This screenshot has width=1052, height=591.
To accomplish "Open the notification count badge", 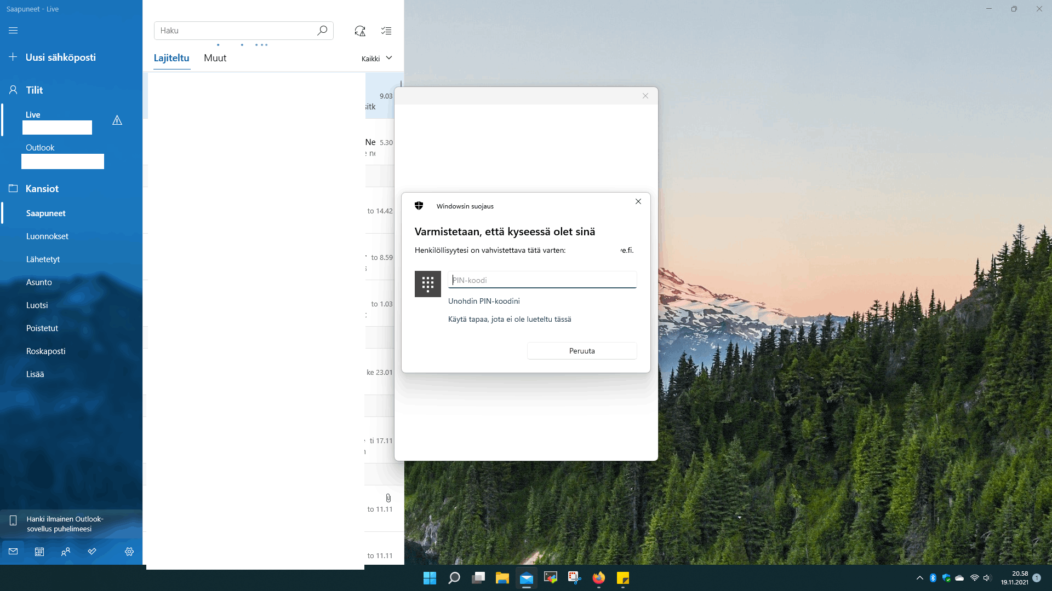I will click(x=1037, y=578).
